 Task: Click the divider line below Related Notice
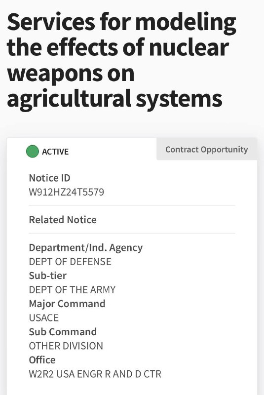[132, 233]
